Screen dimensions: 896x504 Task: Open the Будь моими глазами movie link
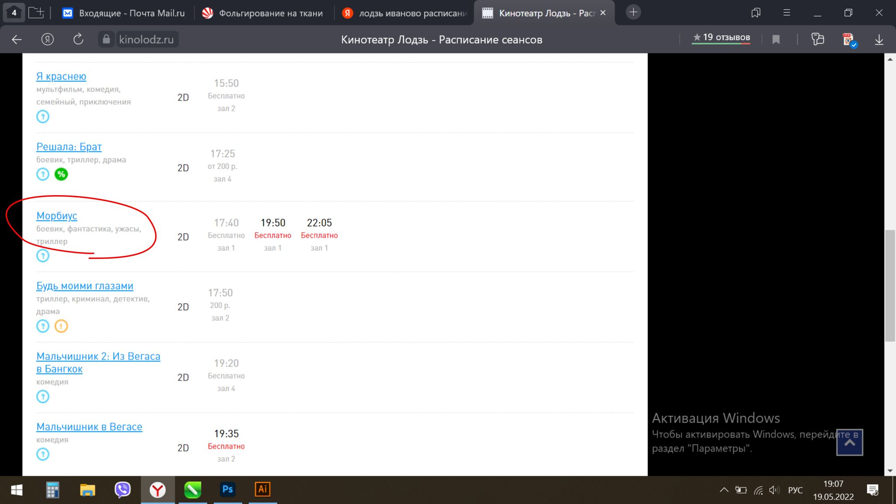(x=85, y=286)
